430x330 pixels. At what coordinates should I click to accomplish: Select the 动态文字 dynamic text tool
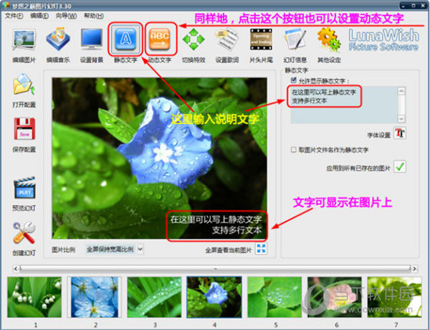[160, 39]
